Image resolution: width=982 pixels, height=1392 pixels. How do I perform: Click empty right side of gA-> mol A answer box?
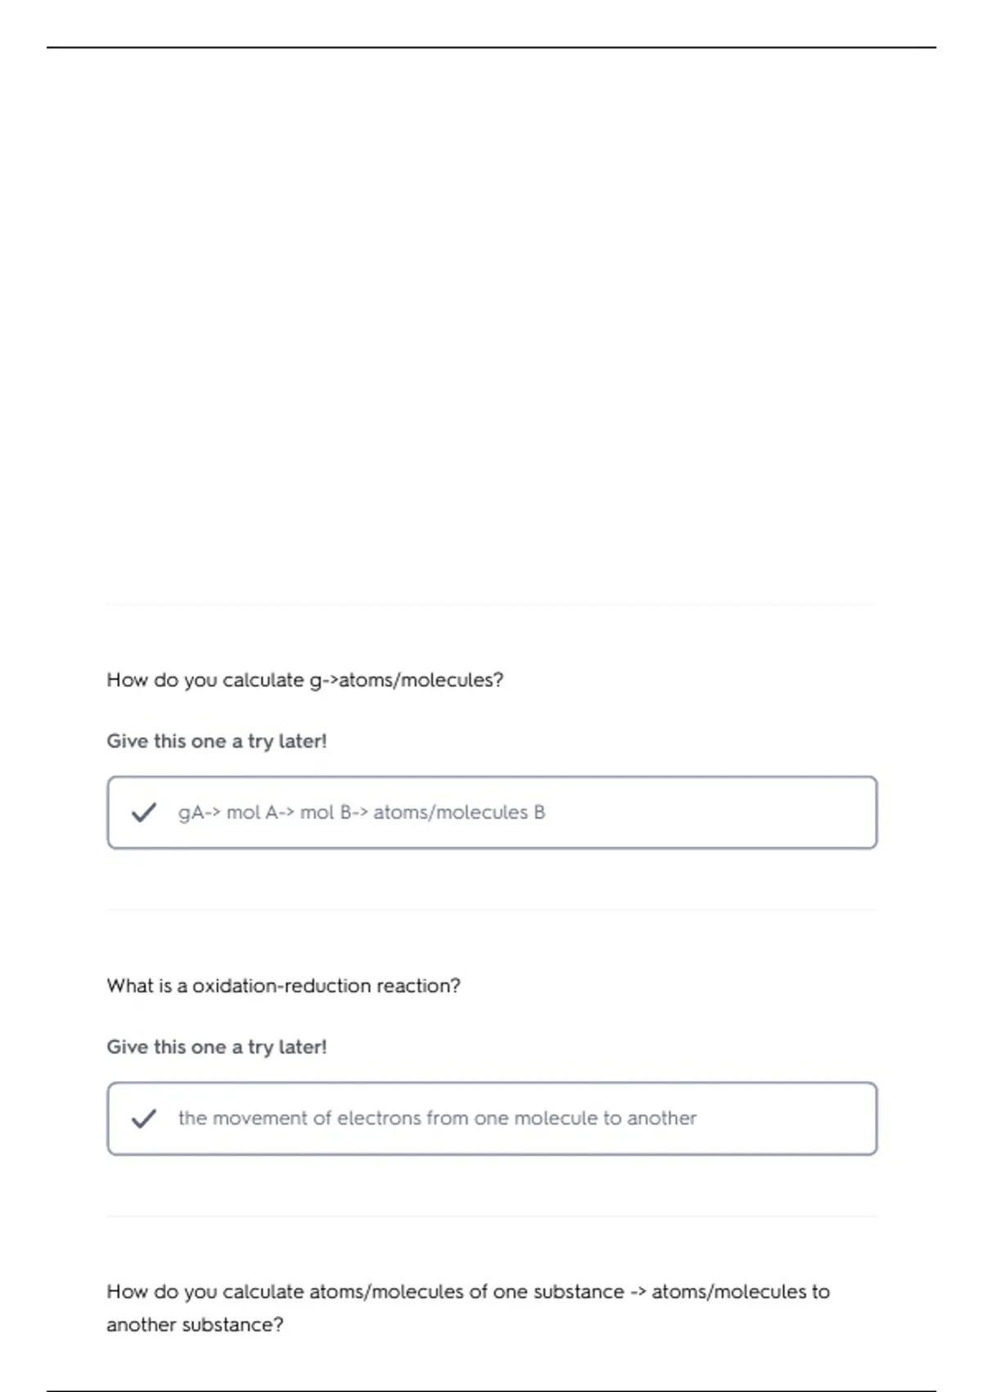[712, 812]
